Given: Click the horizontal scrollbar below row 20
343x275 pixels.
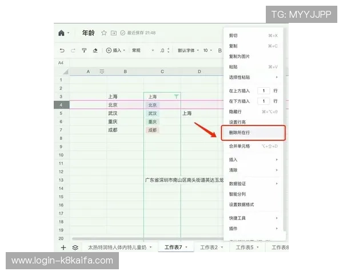Looking at the screenshot, I should [147, 238].
